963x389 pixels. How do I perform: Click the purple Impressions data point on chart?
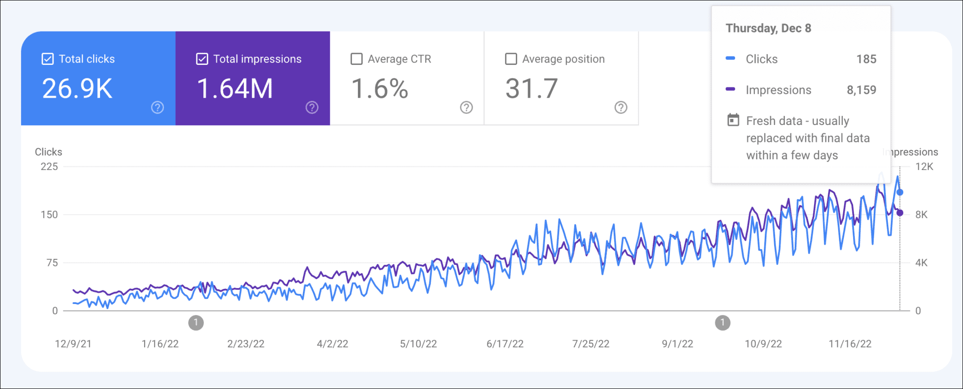pos(900,213)
